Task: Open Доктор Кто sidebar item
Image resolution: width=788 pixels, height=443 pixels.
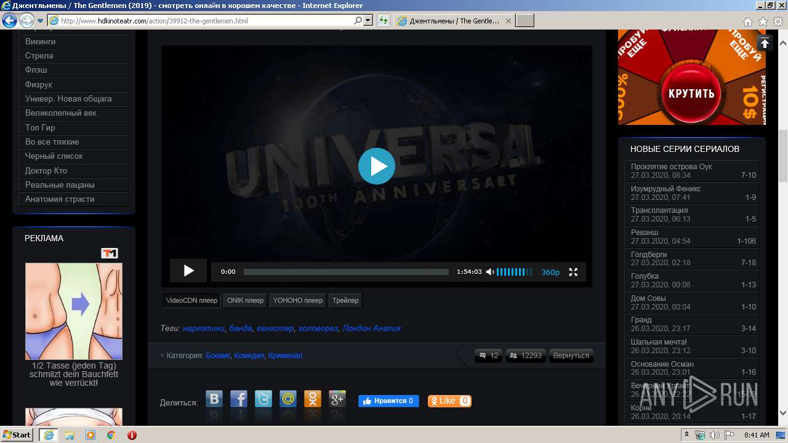Action: [74, 170]
